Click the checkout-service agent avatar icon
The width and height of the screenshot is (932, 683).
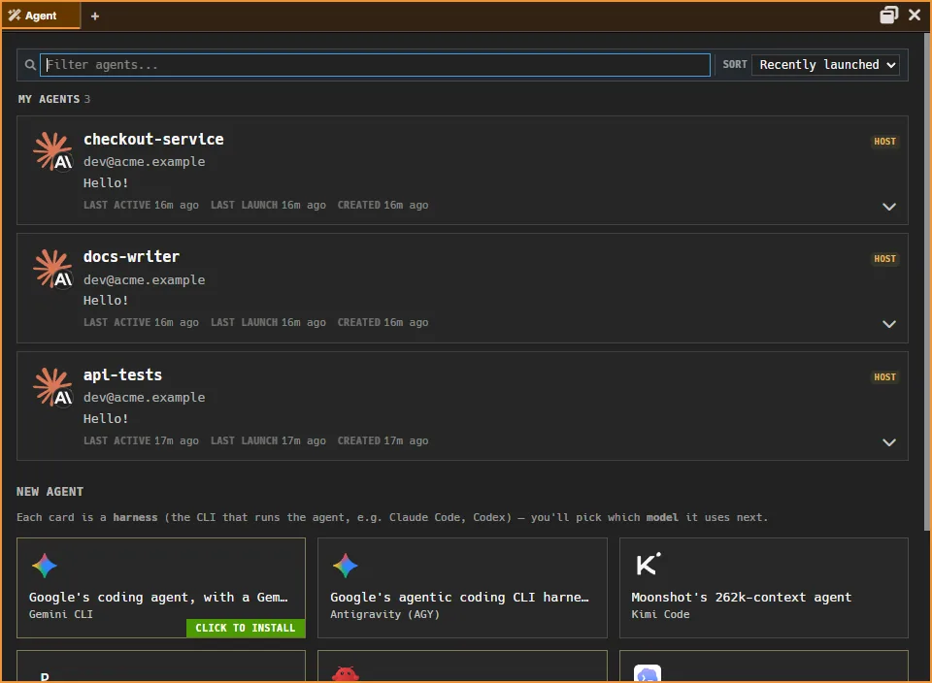click(x=52, y=151)
